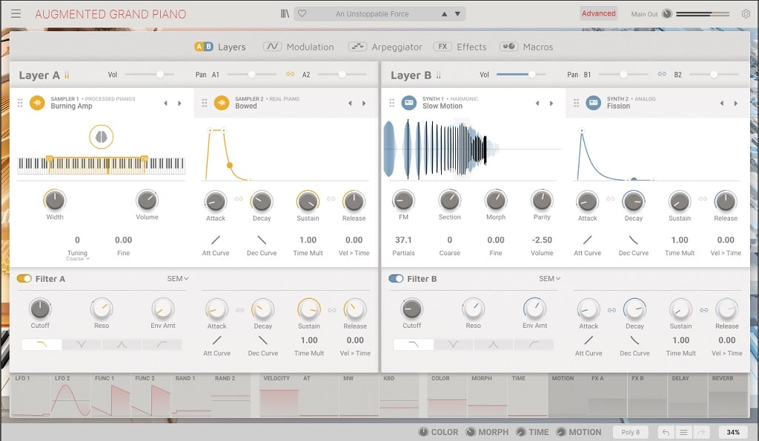Open settings gear in top bar
Viewport: 759px width, 441px height.
click(x=746, y=13)
